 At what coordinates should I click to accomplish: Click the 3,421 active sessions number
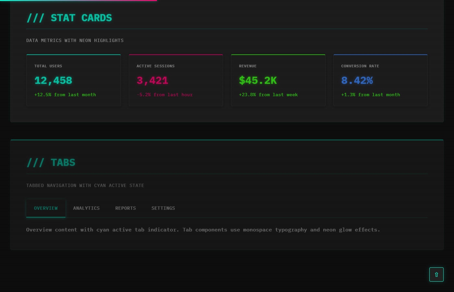point(152,80)
